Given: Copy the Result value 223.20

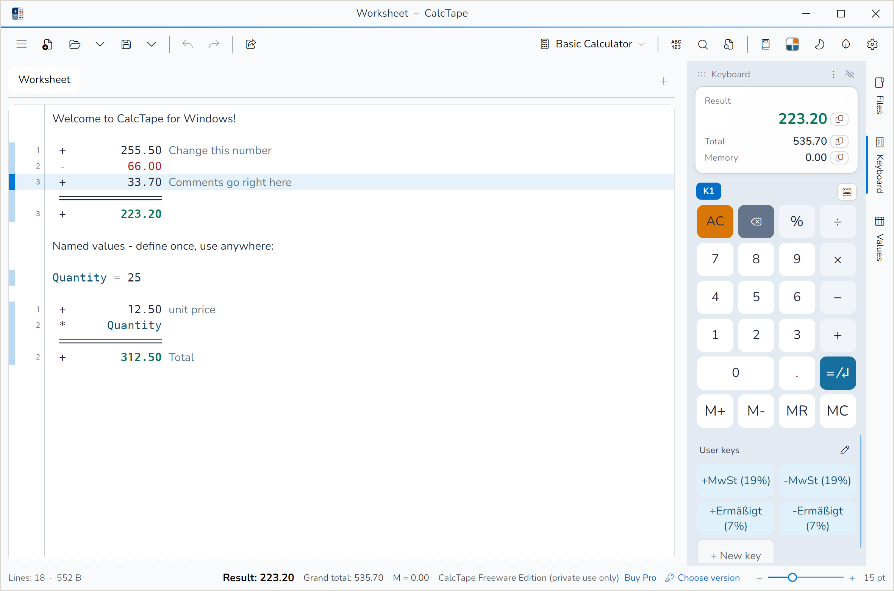Looking at the screenshot, I should (x=839, y=119).
